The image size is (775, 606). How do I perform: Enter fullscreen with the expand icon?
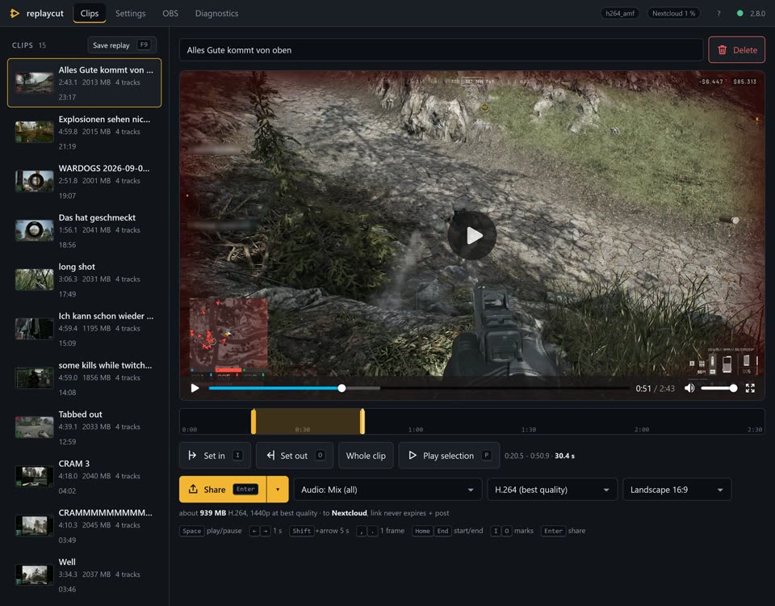pos(750,389)
